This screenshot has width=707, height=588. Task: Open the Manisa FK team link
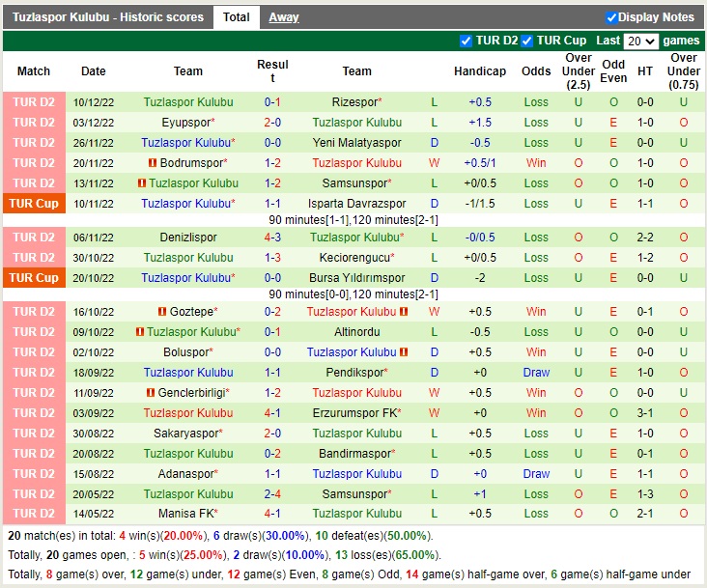[x=185, y=514]
